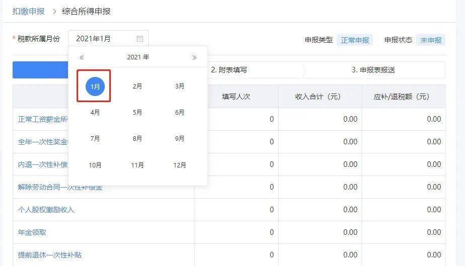Select 1月 in the month picker
This screenshot has width=465, height=266.
click(x=95, y=86)
